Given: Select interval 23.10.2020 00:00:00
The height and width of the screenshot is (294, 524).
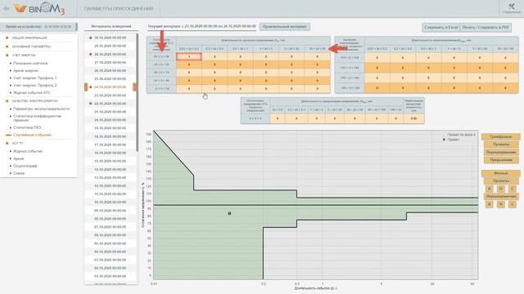Looking at the screenshot, I should [111, 96].
